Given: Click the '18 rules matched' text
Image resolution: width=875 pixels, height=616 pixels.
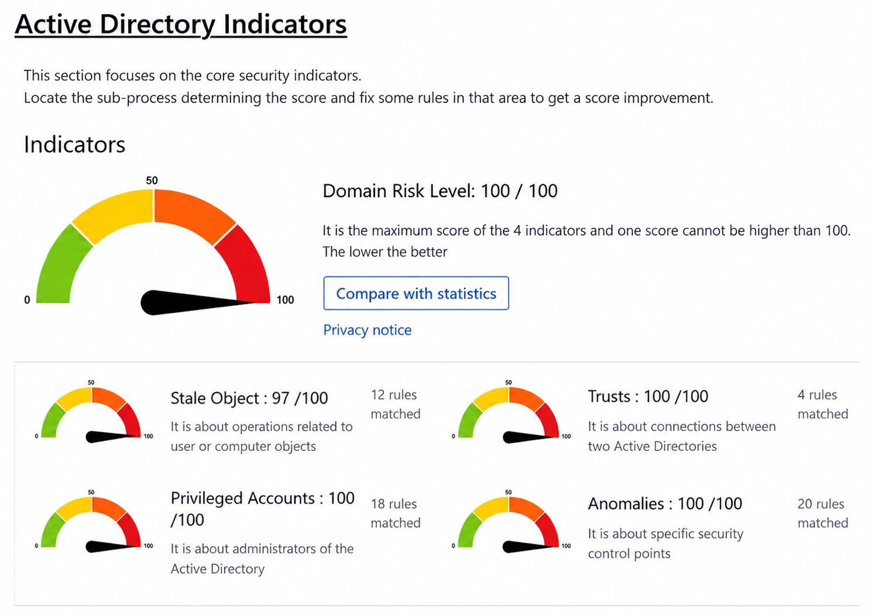Looking at the screenshot, I should coord(396,513).
